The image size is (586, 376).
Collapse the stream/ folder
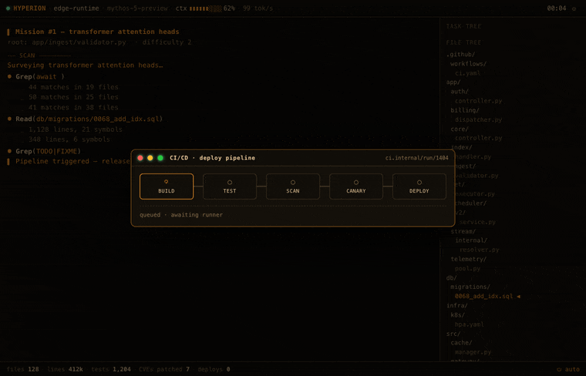(x=463, y=231)
